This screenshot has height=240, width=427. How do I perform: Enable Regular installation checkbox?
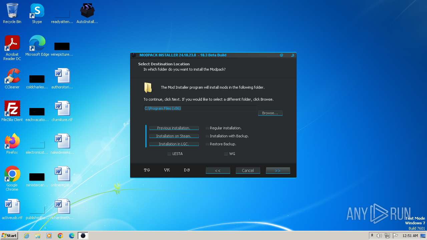click(x=207, y=128)
